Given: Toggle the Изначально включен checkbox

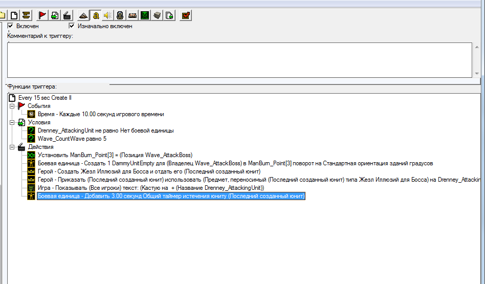Looking at the screenshot, I should tap(72, 26).
